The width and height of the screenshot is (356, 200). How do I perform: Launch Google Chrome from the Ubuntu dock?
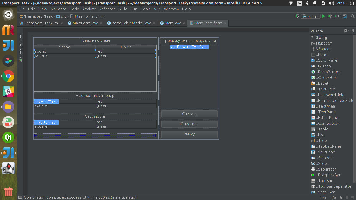click(8, 76)
